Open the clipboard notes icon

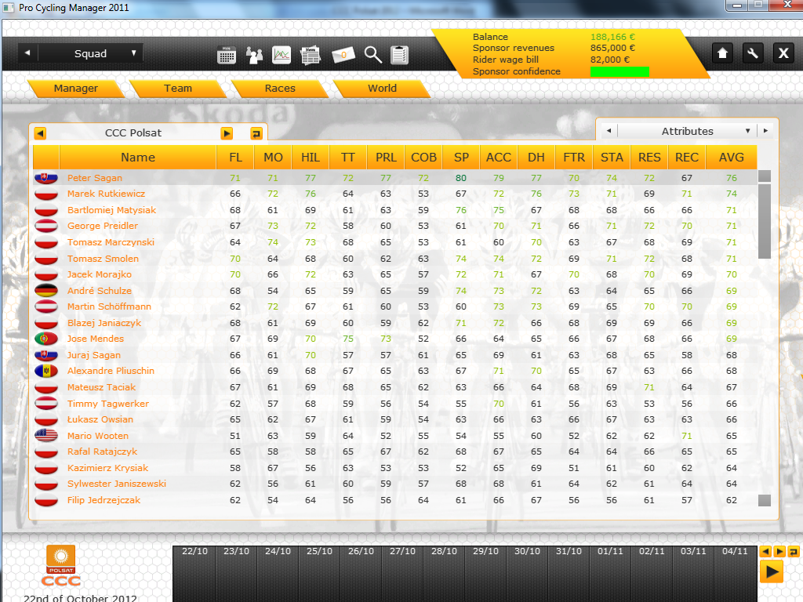coord(399,55)
